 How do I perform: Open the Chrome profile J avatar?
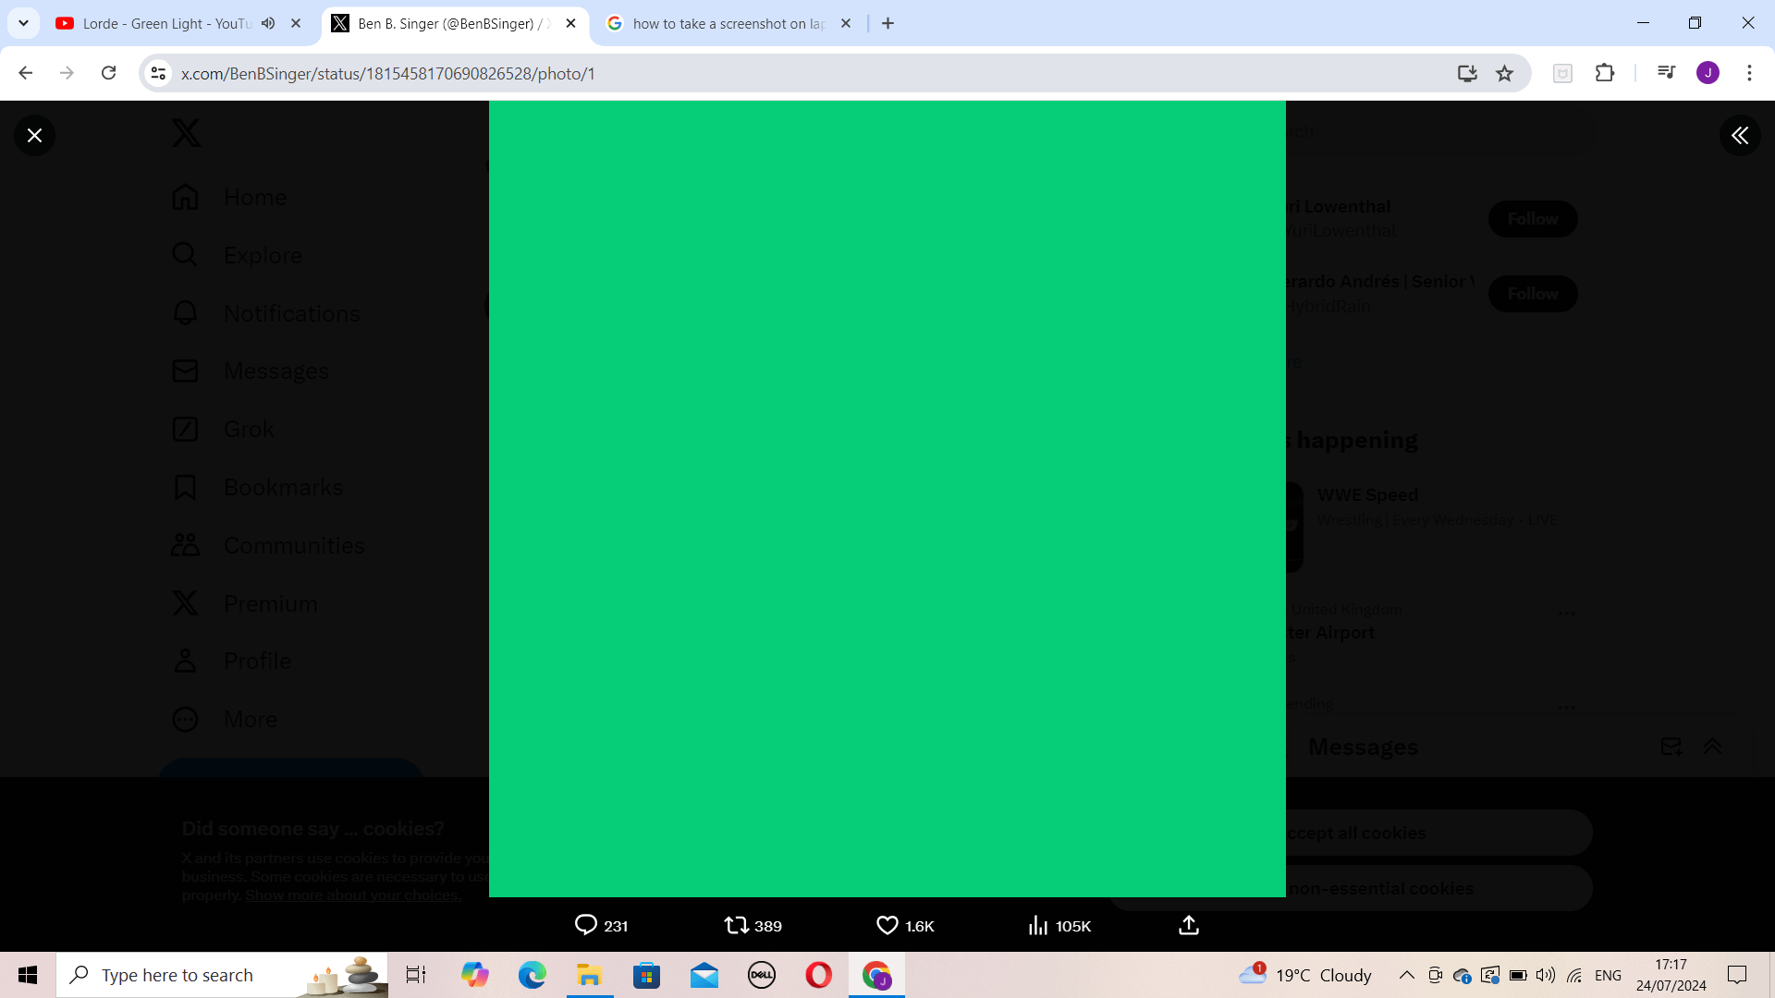[x=1708, y=73]
